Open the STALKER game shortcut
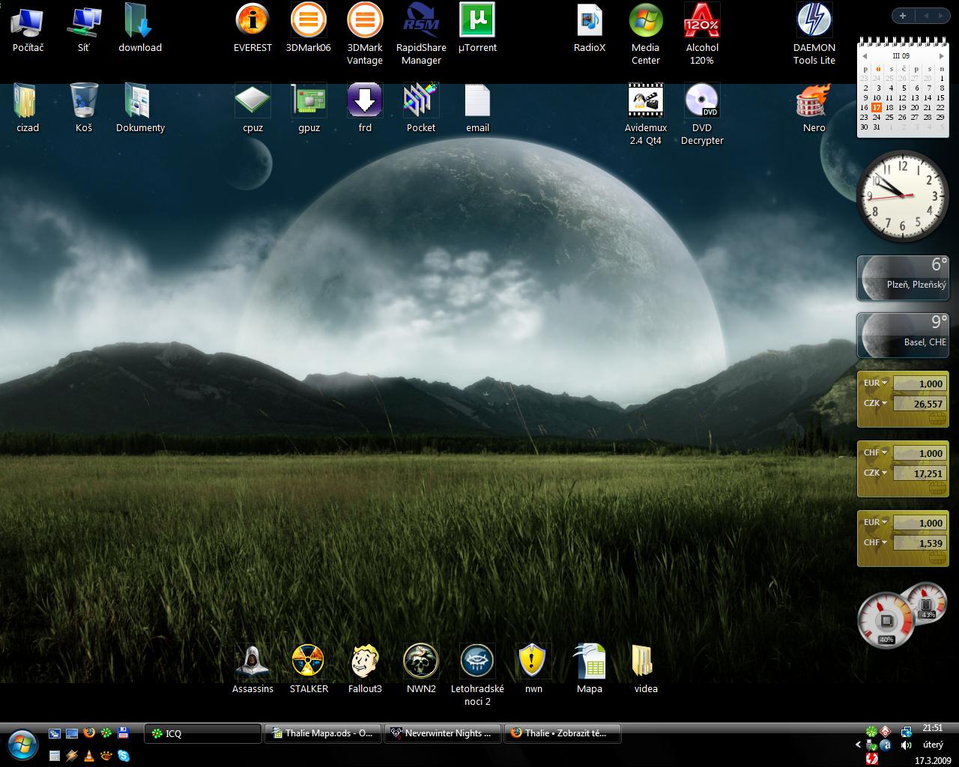The height and width of the screenshot is (767, 959). pos(309,661)
